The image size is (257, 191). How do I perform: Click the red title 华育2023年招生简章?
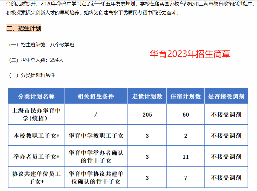click(x=190, y=54)
